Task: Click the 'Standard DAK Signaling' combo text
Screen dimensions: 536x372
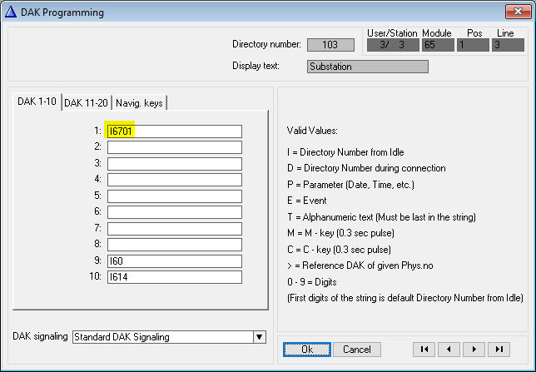Action: (x=122, y=337)
